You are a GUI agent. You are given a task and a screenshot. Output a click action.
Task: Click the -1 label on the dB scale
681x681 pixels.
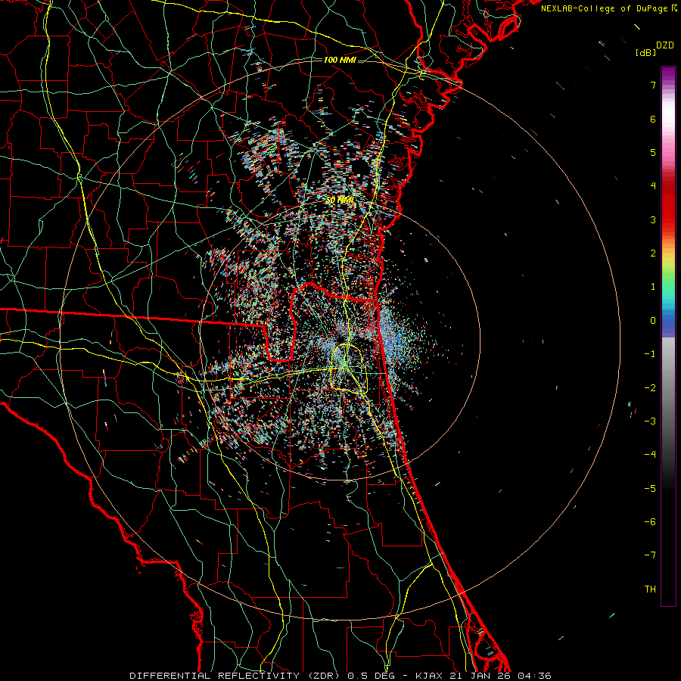pyautogui.click(x=650, y=354)
